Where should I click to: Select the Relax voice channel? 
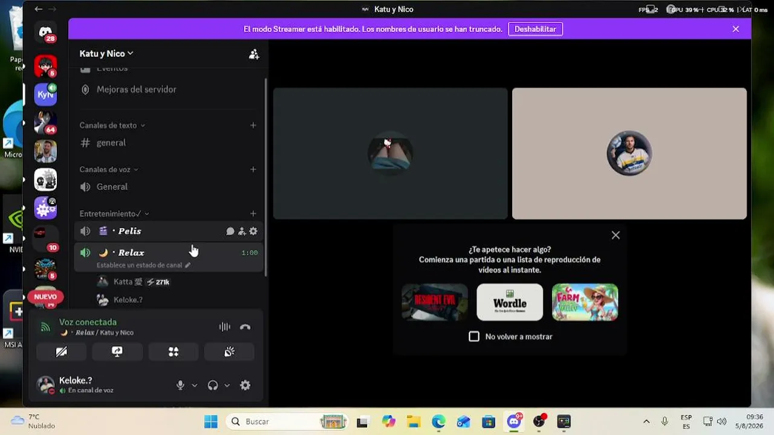point(169,257)
